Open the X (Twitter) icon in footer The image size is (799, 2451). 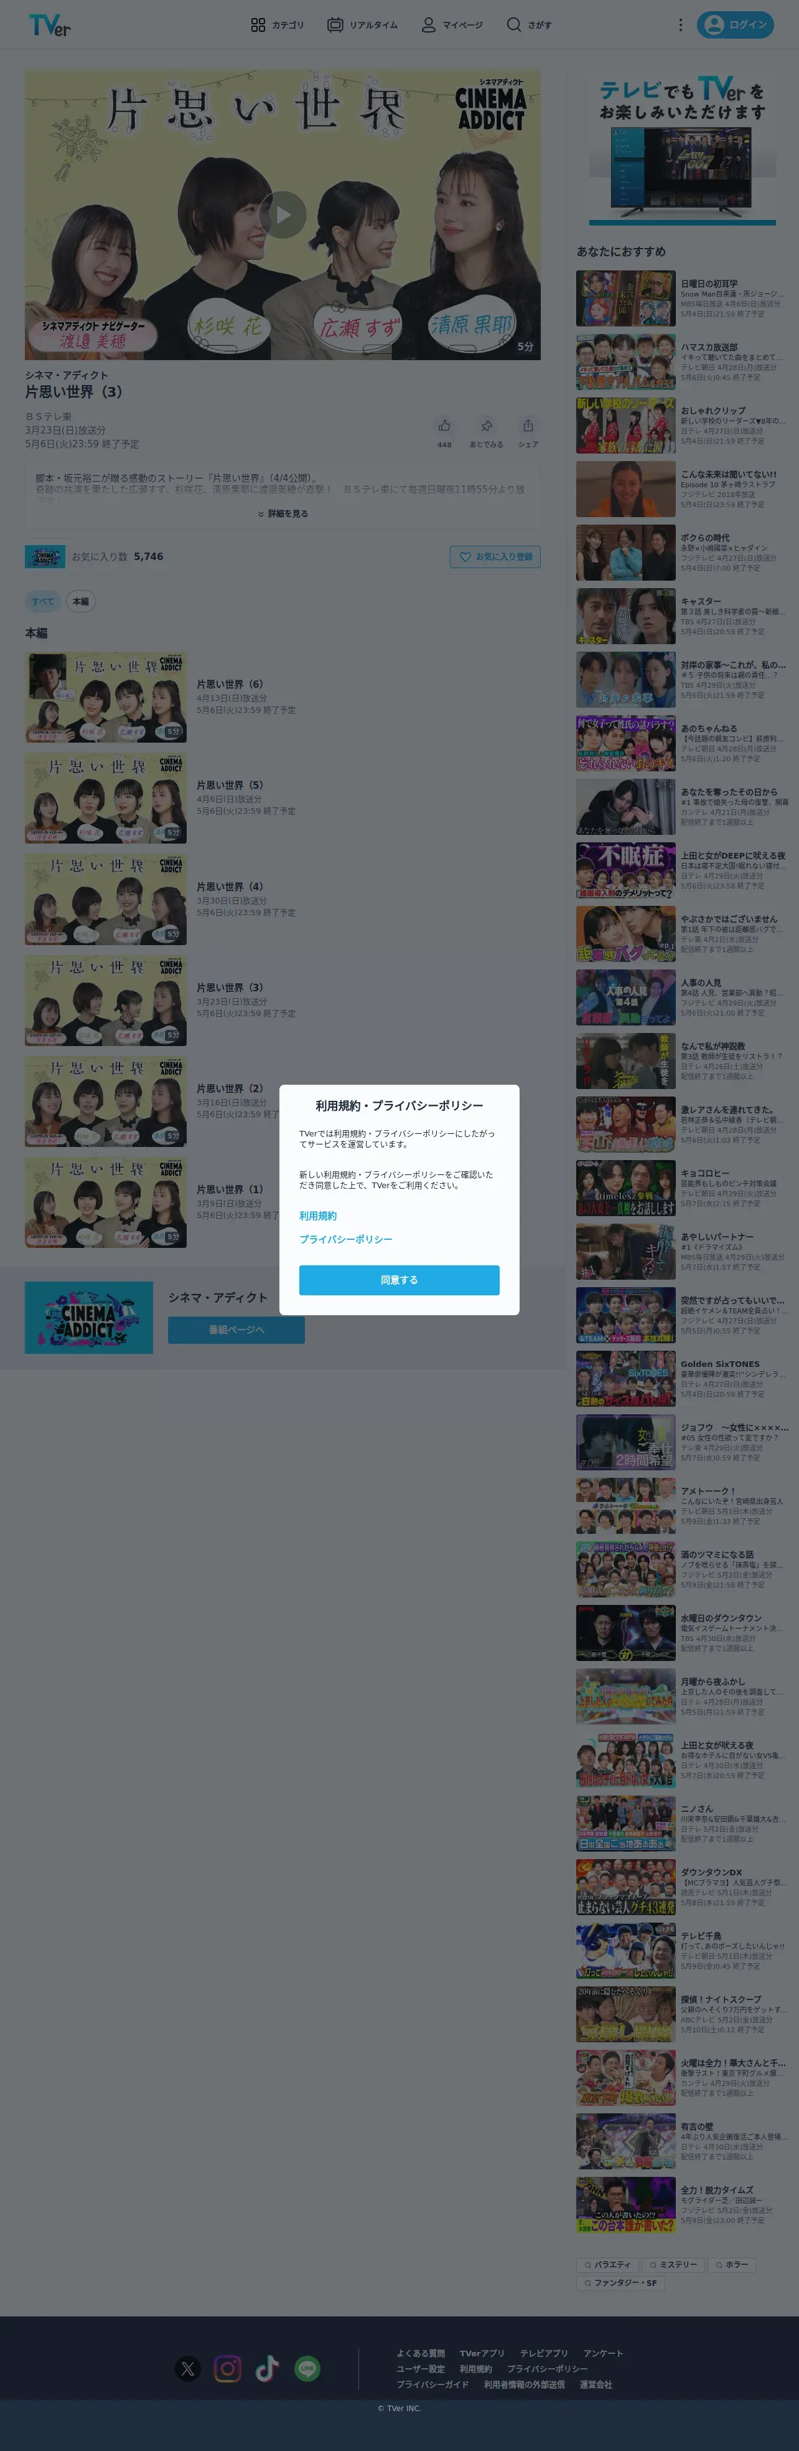tap(188, 2368)
